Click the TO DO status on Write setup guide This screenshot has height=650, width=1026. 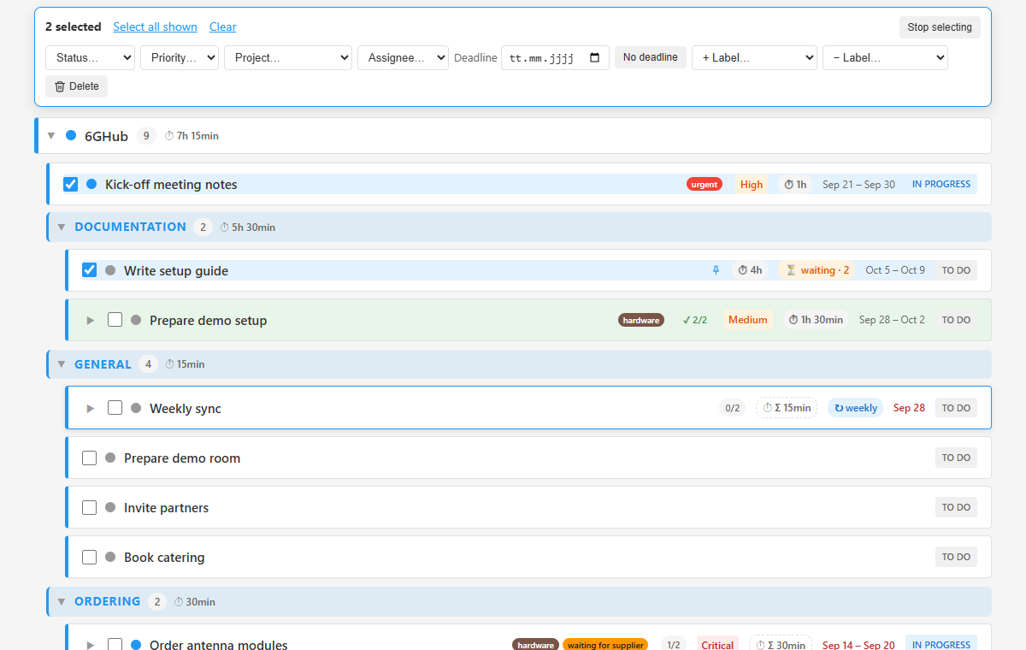956,270
